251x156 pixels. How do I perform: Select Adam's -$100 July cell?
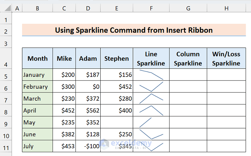point(88,146)
